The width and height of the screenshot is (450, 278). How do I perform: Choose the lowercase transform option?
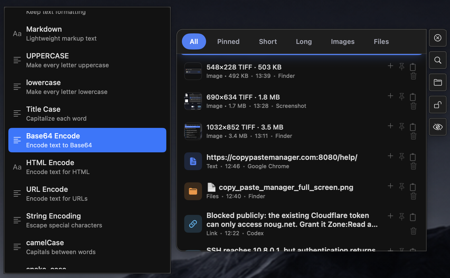click(x=87, y=87)
